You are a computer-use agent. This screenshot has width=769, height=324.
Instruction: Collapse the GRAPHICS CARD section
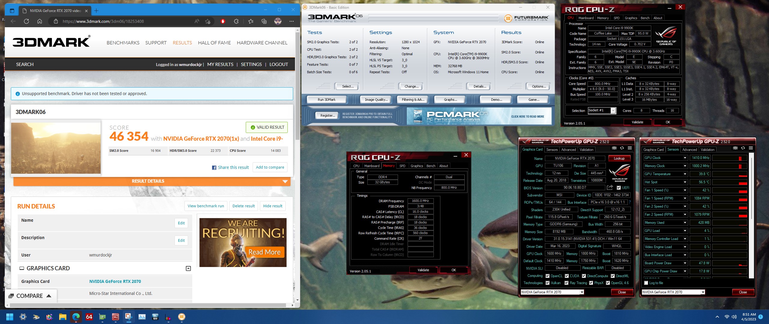tap(188, 268)
